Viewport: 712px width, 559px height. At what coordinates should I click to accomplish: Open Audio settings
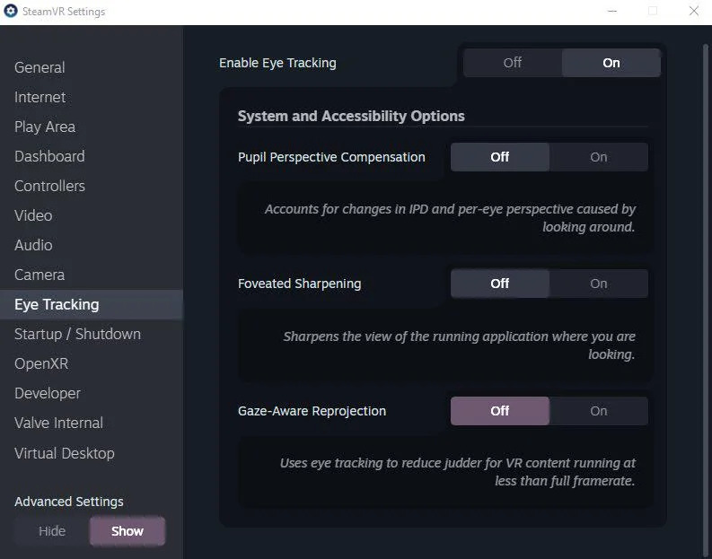pyautogui.click(x=33, y=245)
